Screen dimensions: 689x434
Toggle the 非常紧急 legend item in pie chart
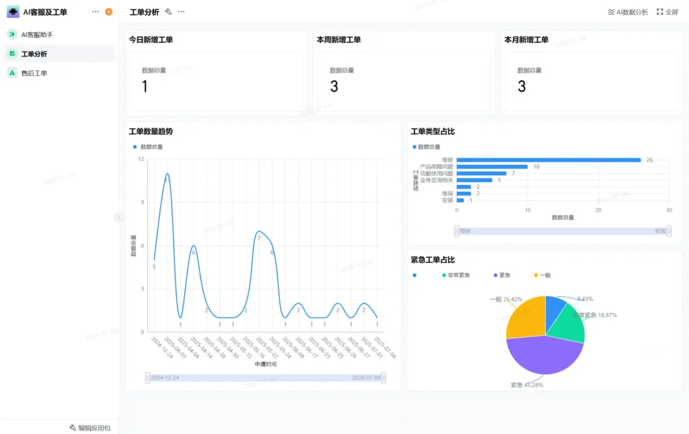[x=456, y=275]
